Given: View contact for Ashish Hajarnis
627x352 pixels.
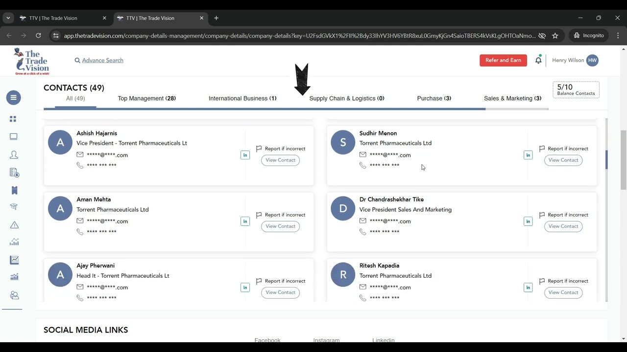Looking at the screenshot, I should click(x=280, y=160).
